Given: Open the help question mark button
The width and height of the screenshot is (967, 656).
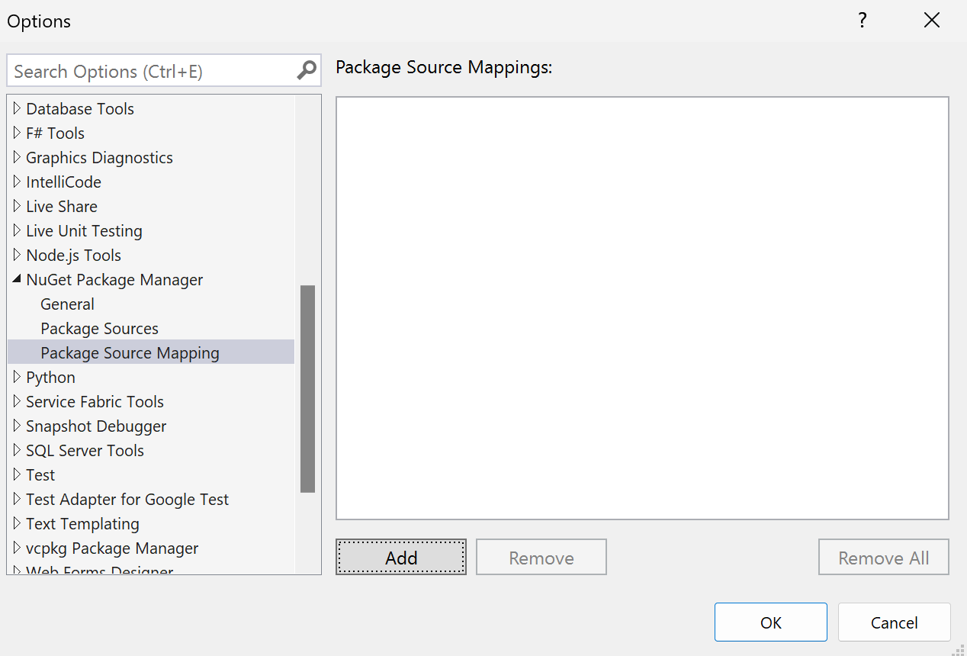Looking at the screenshot, I should click(x=863, y=21).
